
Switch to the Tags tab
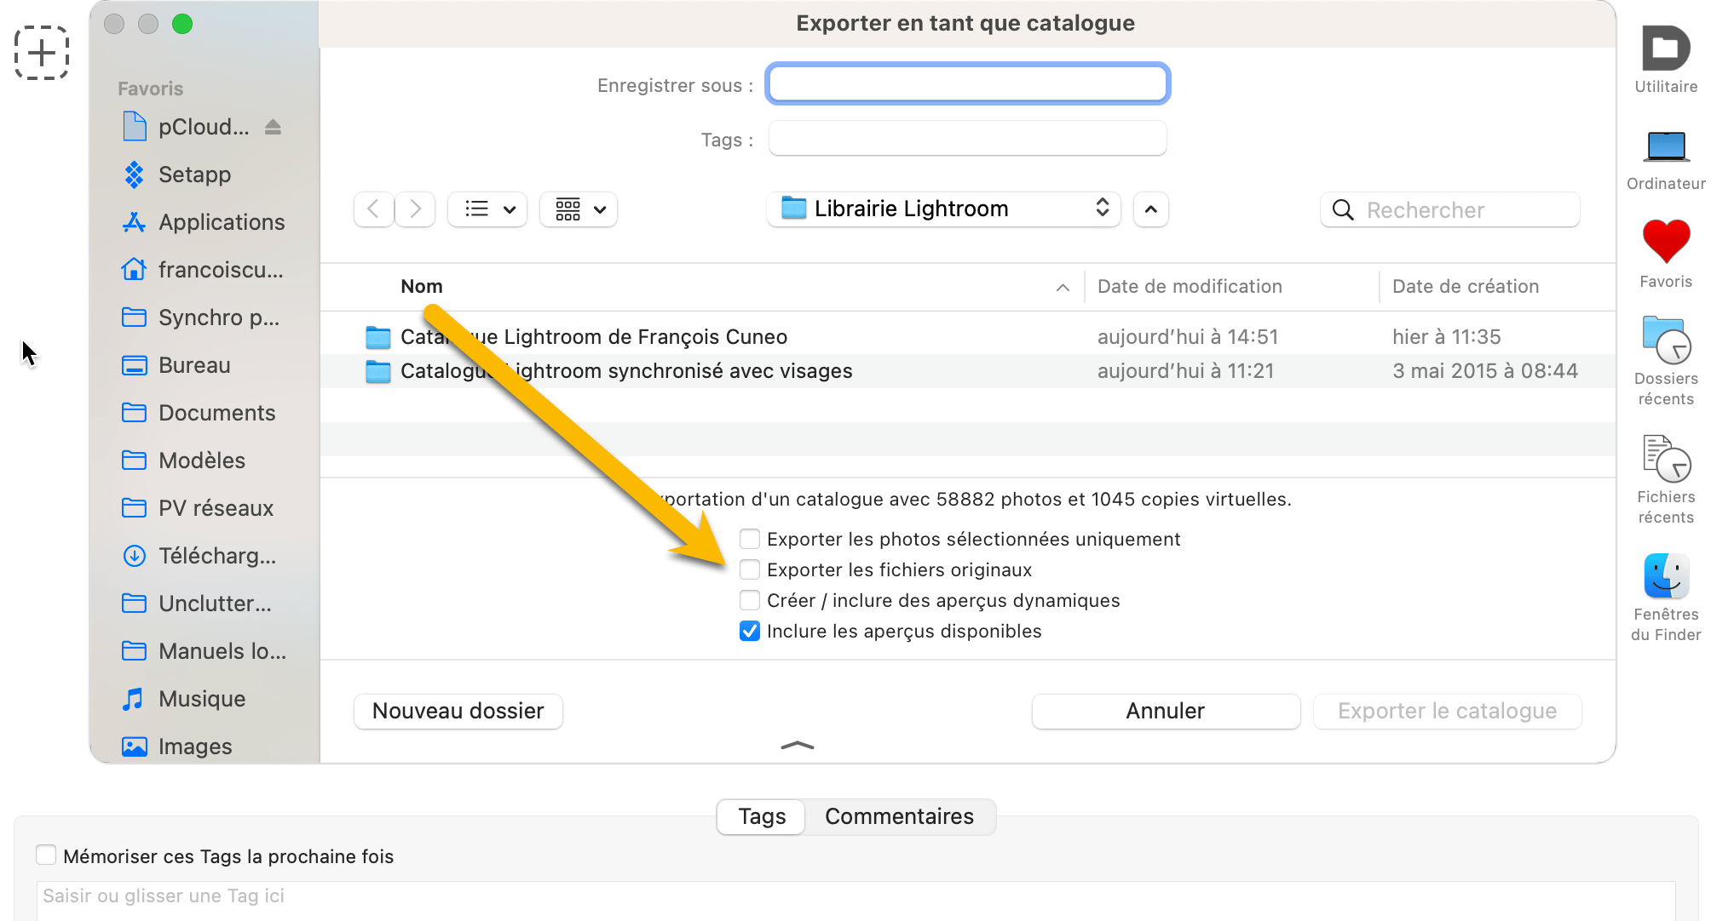[x=762, y=816]
